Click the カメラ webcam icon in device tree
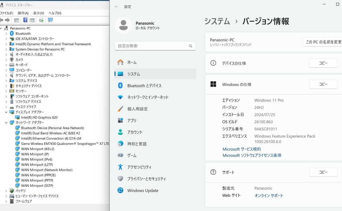 pos(12,60)
